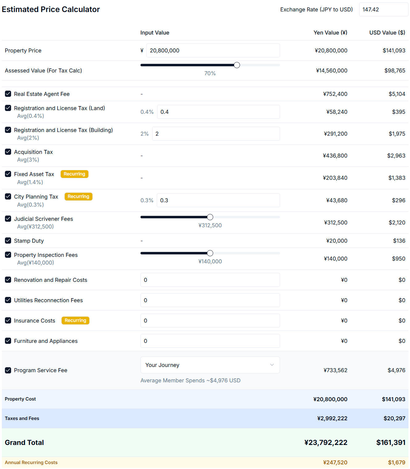Screen dimensions: 410x469
Task: Uncheck the Real Estate Agent Fee checkbox
Action: (x=8, y=94)
